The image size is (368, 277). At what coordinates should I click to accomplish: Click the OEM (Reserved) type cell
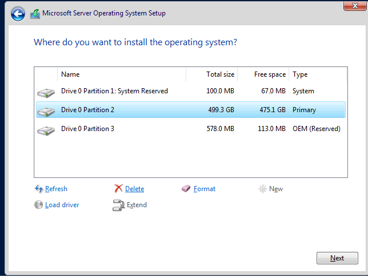(317, 129)
